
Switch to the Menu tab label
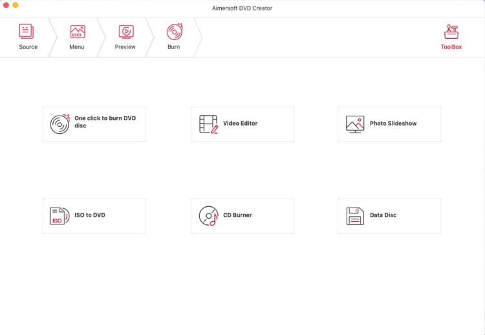[77, 47]
